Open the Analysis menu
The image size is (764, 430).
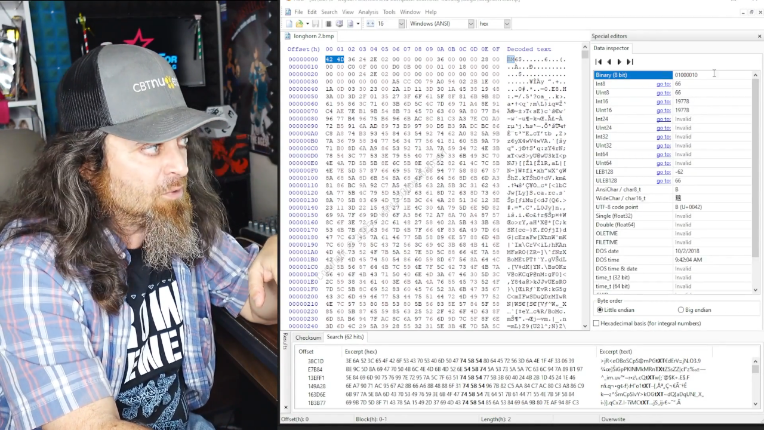coord(368,12)
